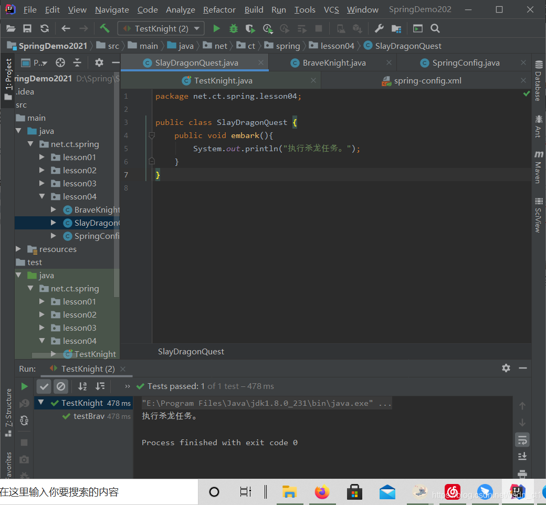The height and width of the screenshot is (505, 546).
Task: Open the run anything terminal icon
Action: pyautogui.click(x=417, y=28)
